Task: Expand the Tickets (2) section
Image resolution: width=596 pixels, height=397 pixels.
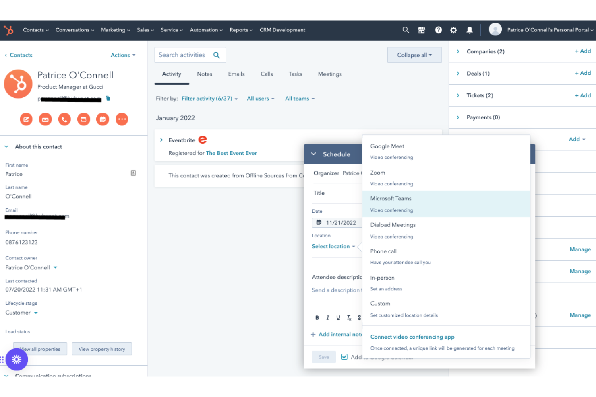Action: 458,95
